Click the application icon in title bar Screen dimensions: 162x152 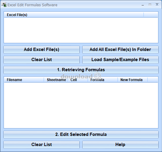[x=4, y=5]
